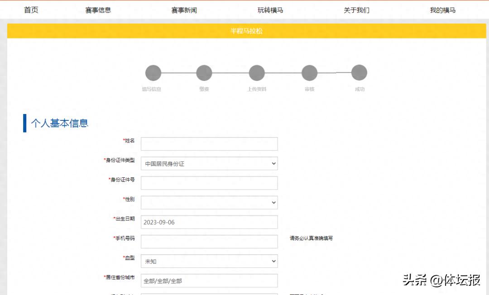Click the 填写信息 step circle
This screenshot has width=489, height=295.
point(153,73)
